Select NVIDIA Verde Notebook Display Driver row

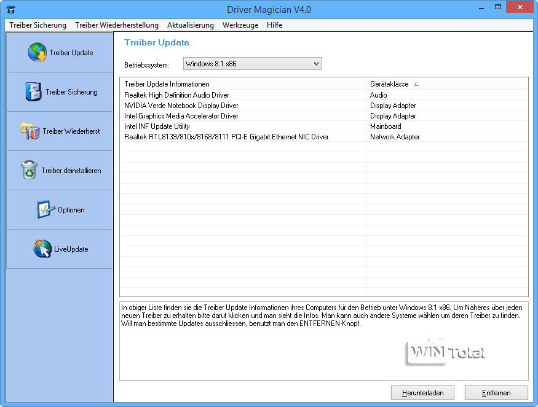pos(324,106)
